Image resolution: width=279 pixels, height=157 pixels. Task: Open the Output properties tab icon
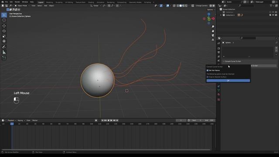tap(219, 52)
